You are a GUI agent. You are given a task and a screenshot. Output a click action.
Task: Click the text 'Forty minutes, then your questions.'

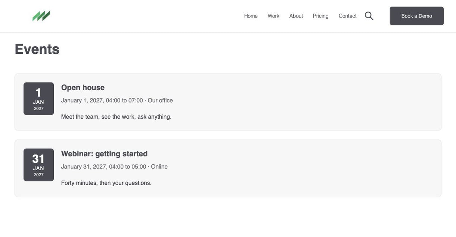106,183
